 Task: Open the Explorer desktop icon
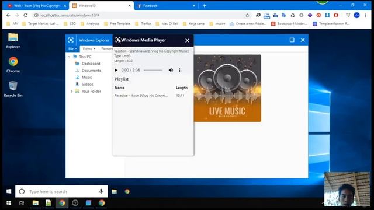click(x=13, y=41)
